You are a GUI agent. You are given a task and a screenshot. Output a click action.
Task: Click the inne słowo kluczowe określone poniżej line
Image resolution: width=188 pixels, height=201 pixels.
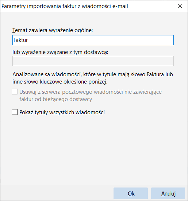(x=60, y=82)
